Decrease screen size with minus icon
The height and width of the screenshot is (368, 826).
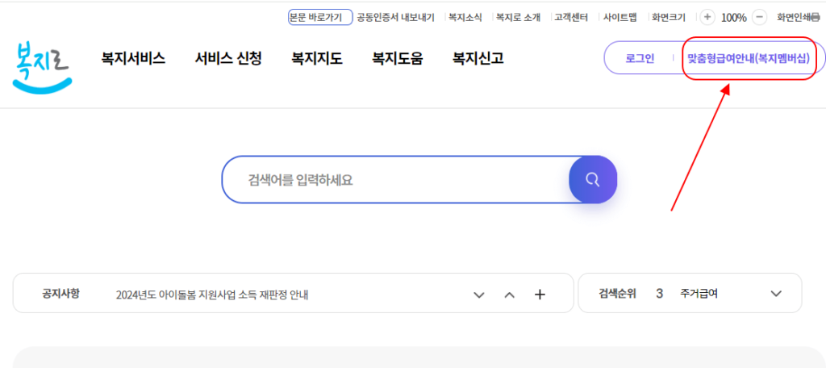point(759,17)
